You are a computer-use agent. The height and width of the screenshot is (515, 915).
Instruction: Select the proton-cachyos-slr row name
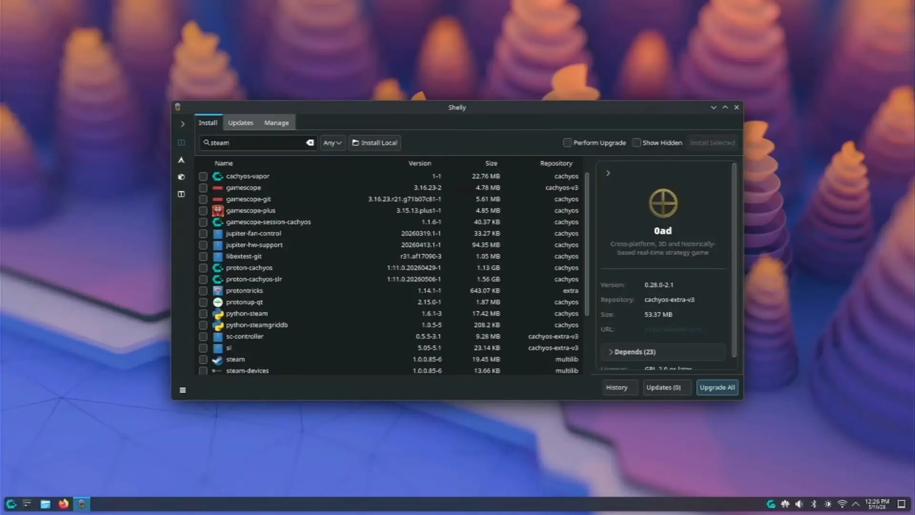click(x=254, y=279)
